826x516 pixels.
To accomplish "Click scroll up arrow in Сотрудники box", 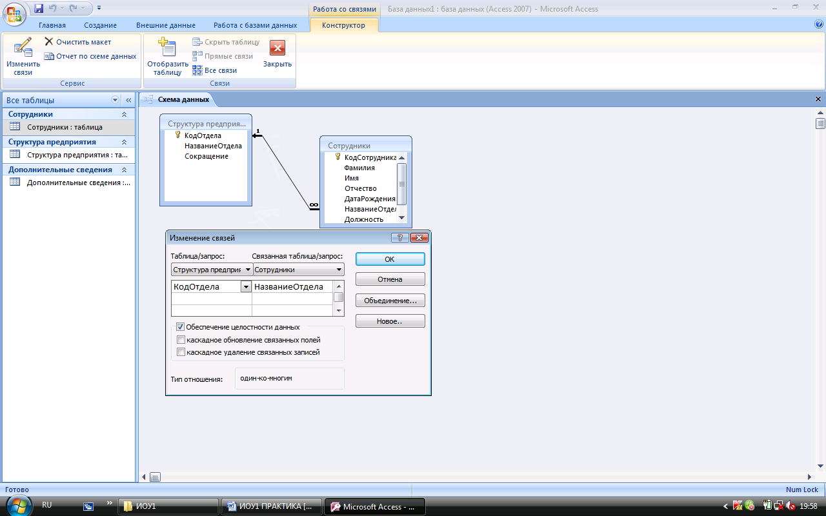I will click(x=401, y=157).
